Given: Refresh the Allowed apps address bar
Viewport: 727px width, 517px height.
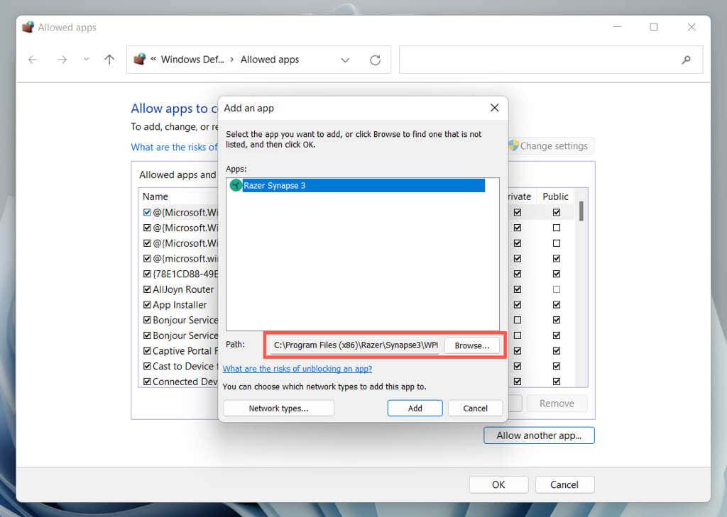Looking at the screenshot, I should 375,60.
